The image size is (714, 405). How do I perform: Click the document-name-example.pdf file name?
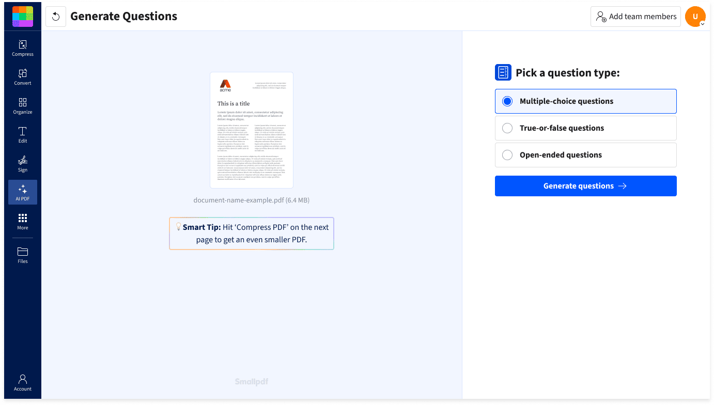(x=252, y=200)
